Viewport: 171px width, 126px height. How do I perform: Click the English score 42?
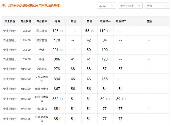89,40
